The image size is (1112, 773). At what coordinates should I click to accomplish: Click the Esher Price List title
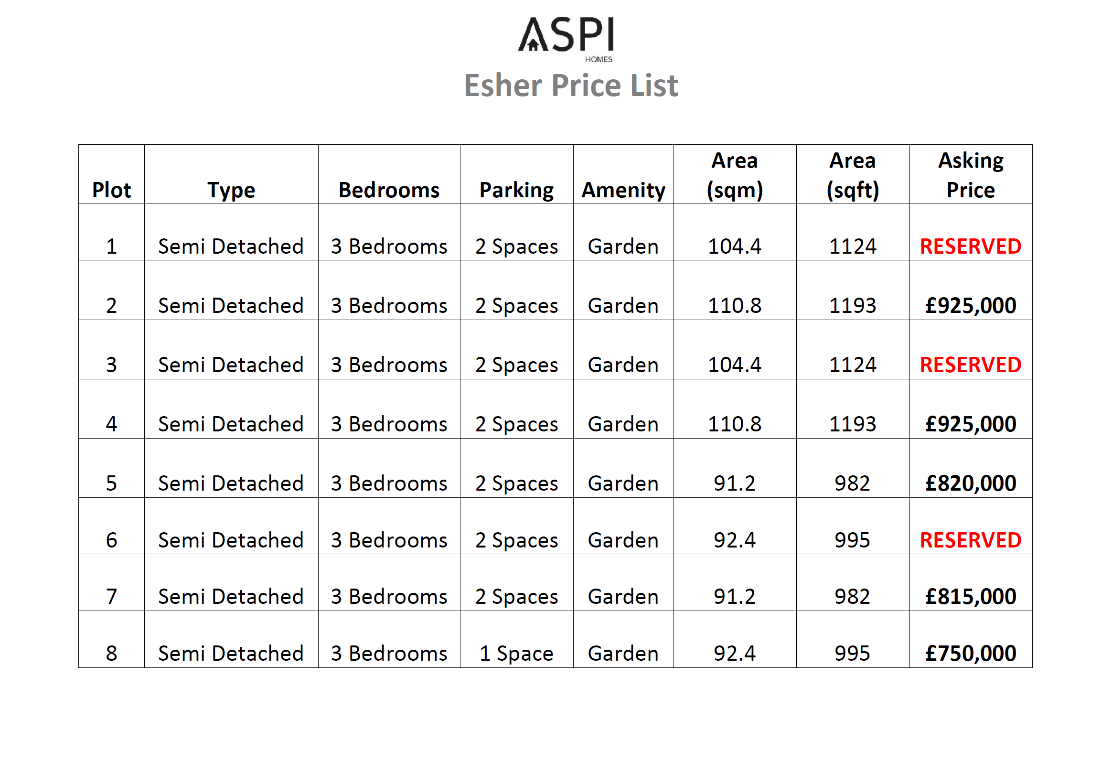(571, 86)
